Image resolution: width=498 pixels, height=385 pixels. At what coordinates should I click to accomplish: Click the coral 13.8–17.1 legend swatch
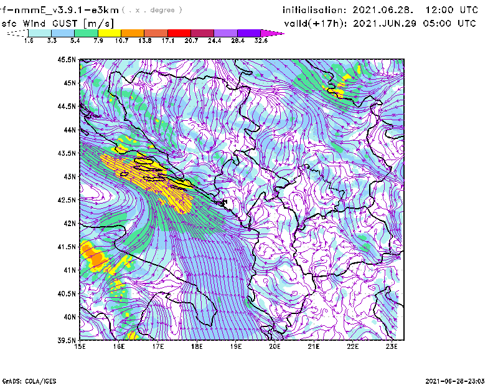(156, 33)
